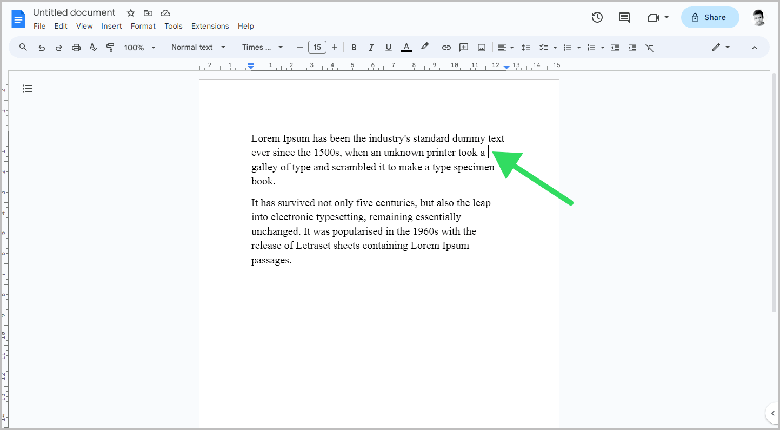780x430 pixels.
Task: Open the line spacing options
Action: [x=526, y=47]
